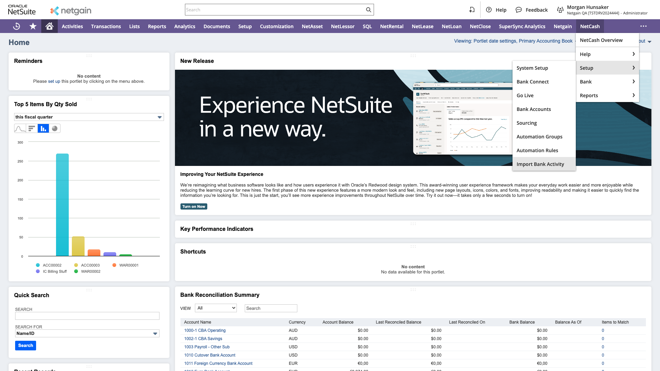Open 1011 Foreign Currency Bank Account link
Image resolution: width=660 pixels, height=371 pixels.
(218, 363)
